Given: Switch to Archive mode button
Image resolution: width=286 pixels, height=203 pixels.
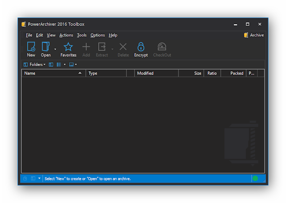Looking at the screenshot, I should tap(254, 35).
